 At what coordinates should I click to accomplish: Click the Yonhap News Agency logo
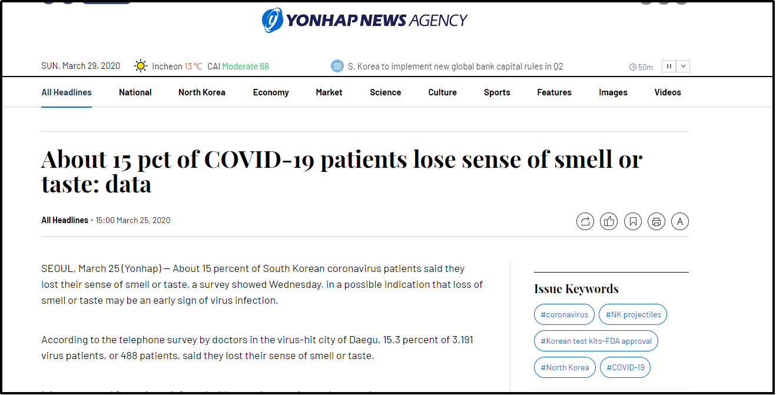[364, 21]
